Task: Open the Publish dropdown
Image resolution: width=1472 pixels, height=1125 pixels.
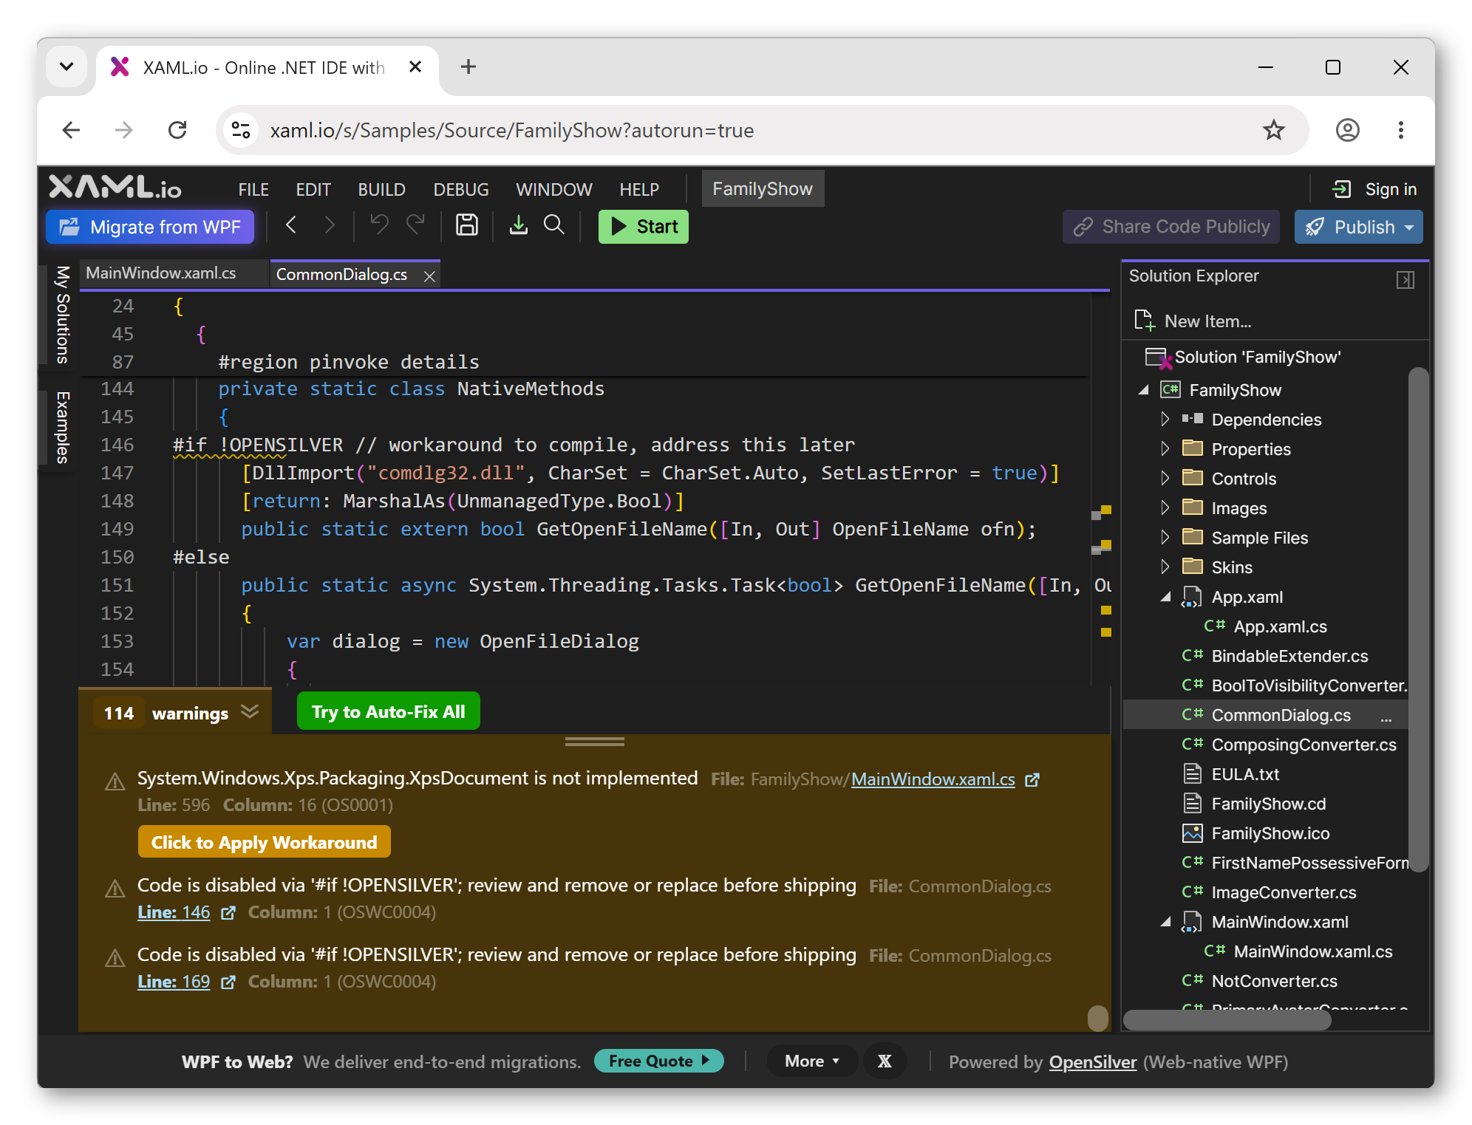Action: point(1408,228)
